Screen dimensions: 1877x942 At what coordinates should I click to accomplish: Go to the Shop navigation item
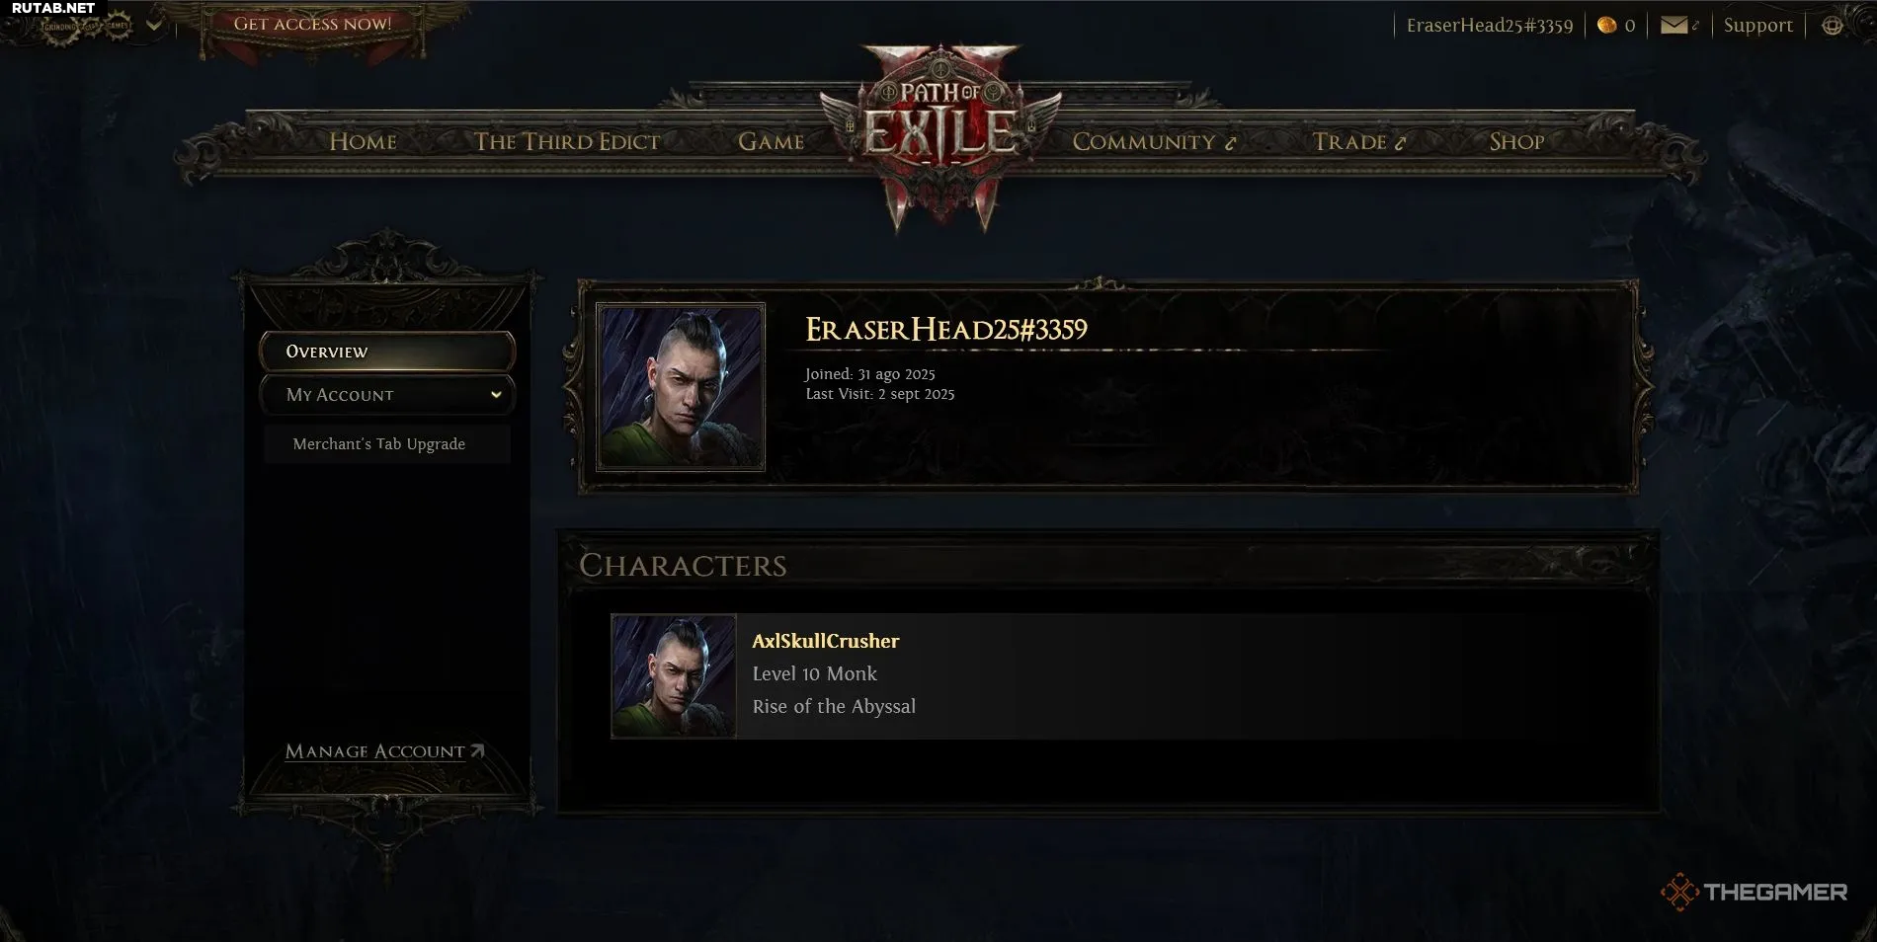(1516, 142)
